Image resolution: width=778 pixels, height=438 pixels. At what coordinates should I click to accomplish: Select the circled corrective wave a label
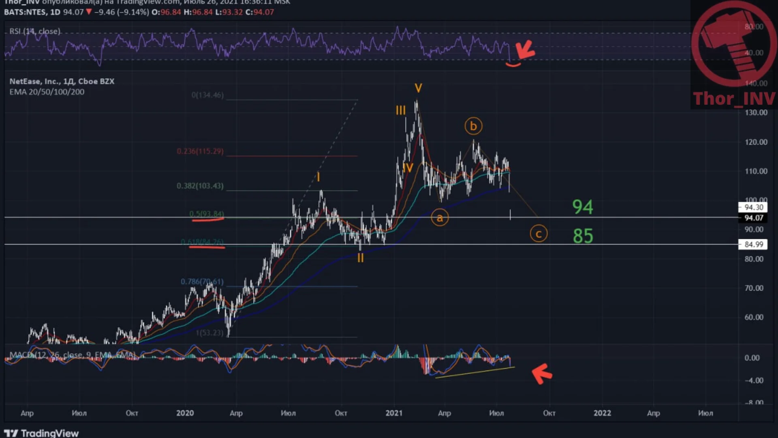[x=440, y=218]
